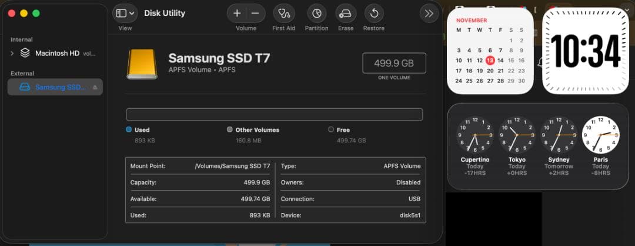Click the APFS Volume type value
Viewport: 635px width, 246px height.
click(x=402, y=166)
